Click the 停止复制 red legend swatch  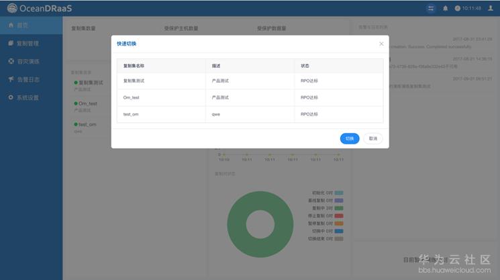pyautogui.click(x=339, y=216)
